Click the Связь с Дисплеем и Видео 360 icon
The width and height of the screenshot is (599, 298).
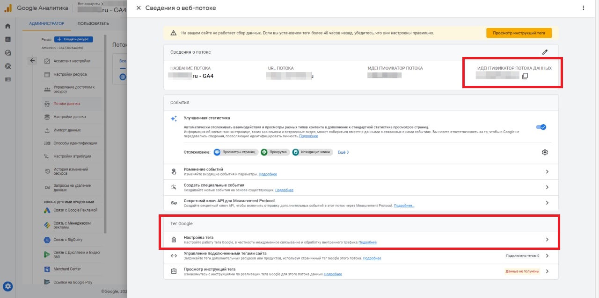tap(47, 255)
